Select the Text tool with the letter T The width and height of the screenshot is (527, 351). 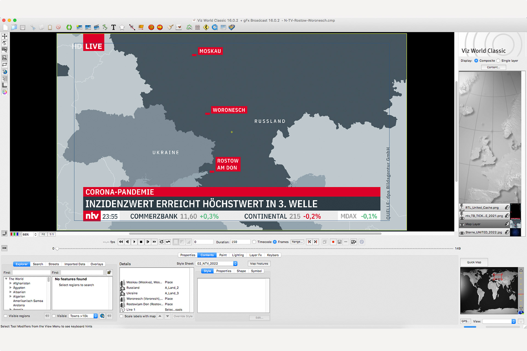[114, 27]
